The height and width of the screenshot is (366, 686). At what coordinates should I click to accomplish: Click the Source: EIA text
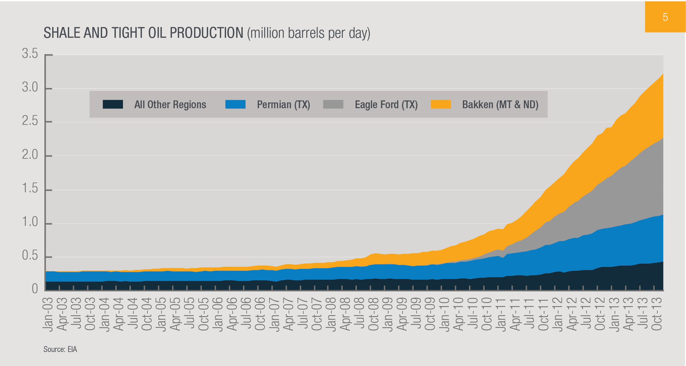(60, 349)
